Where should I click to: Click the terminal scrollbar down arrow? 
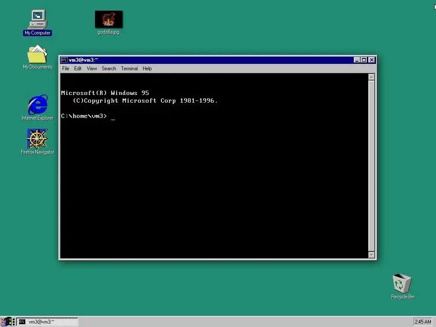tap(371, 255)
